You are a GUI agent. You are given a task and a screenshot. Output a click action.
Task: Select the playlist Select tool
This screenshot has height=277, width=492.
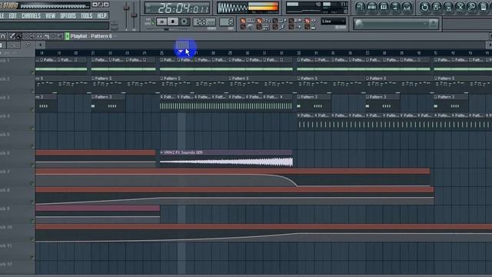pyautogui.click(x=53, y=36)
